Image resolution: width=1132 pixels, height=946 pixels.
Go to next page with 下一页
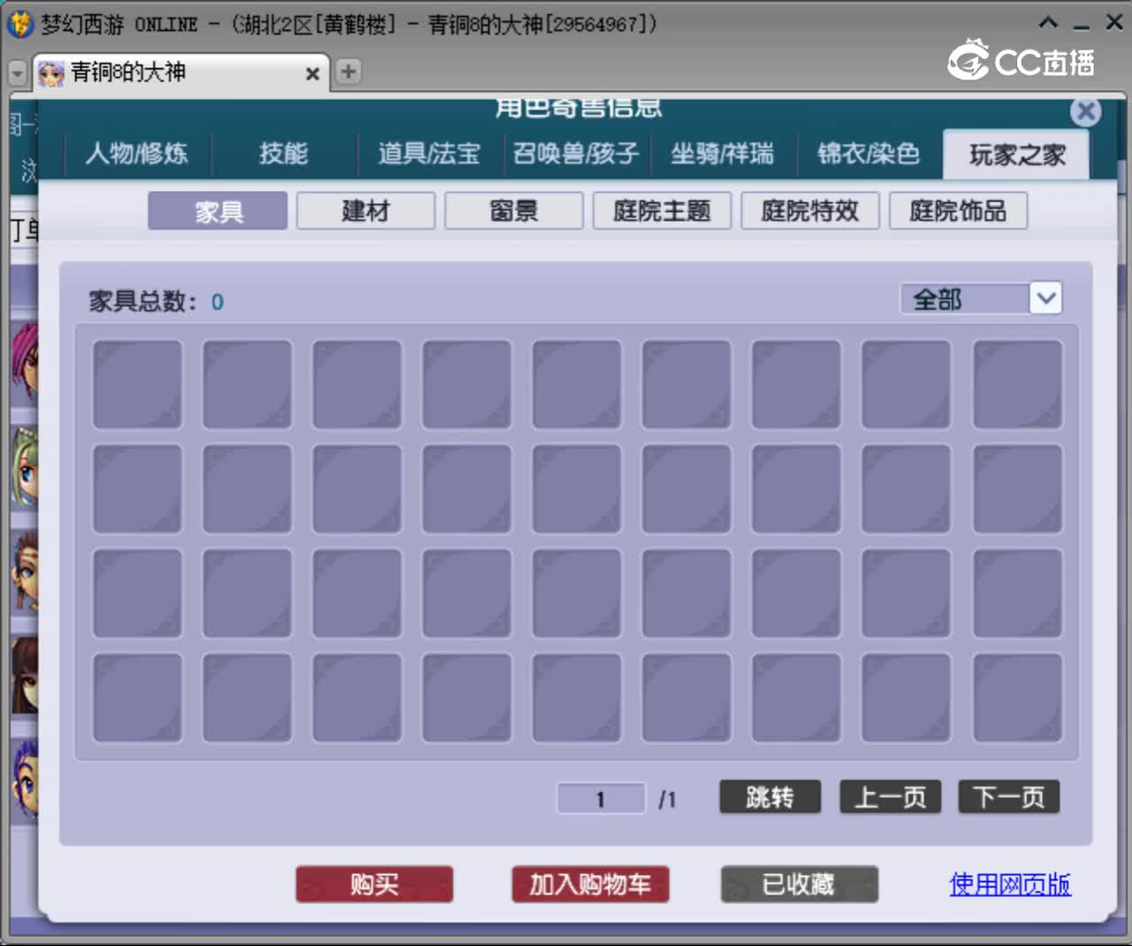click(x=1009, y=797)
